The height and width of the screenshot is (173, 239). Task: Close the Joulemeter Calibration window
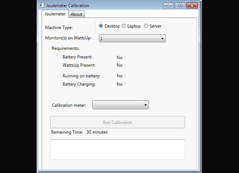[192, 5]
